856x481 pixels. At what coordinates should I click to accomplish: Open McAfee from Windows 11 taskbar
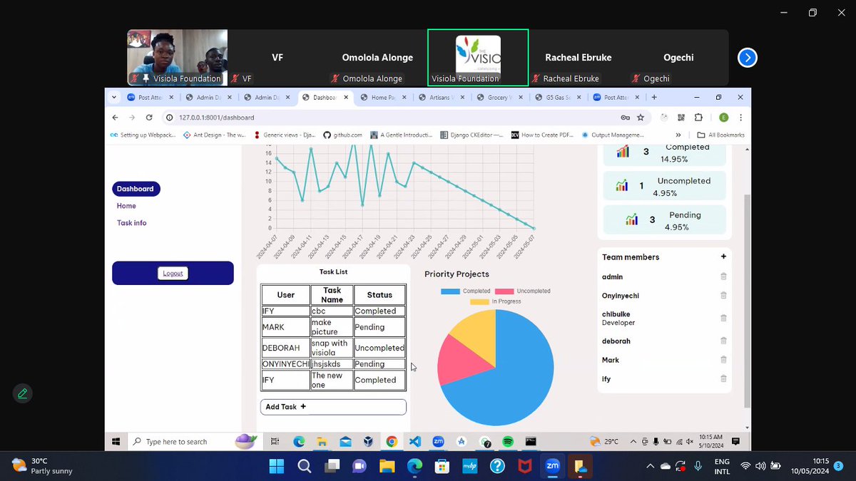pyautogui.click(x=524, y=467)
